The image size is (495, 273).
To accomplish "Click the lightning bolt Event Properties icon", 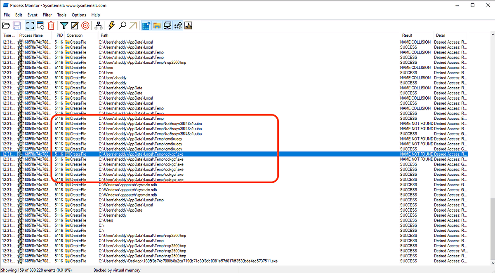I will point(111,26).
